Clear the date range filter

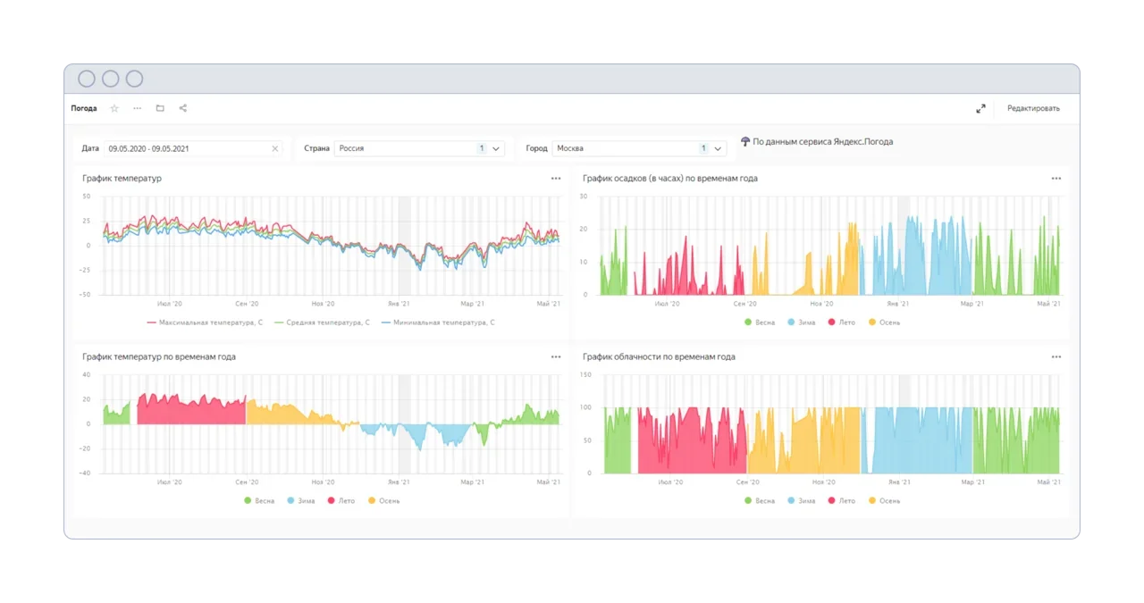coord(275,148)
